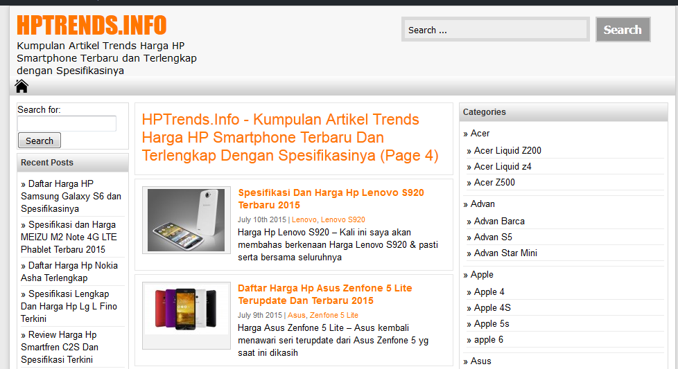Open the Advan category
The height and width of the screenshot is (369, 678).
[483, 204]
